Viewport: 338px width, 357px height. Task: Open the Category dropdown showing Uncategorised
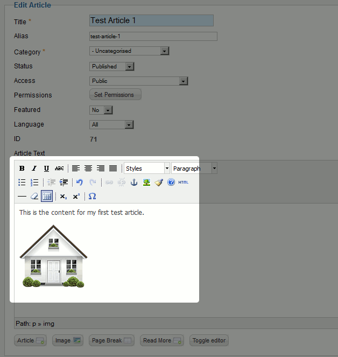129,51
